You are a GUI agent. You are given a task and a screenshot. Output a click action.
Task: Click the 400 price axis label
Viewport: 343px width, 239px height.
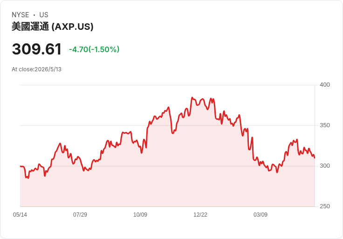(325, 85)
